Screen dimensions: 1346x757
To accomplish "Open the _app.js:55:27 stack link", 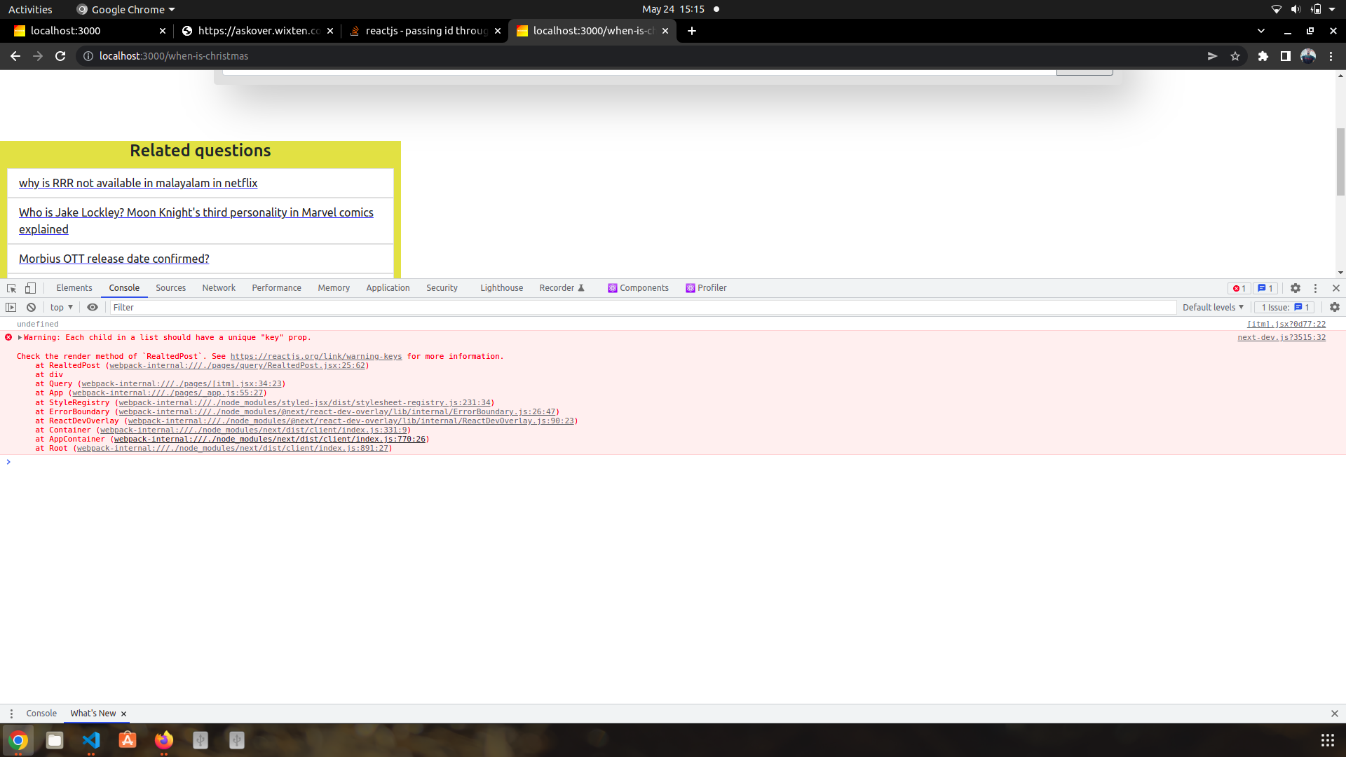I will [x=168, y=393].
